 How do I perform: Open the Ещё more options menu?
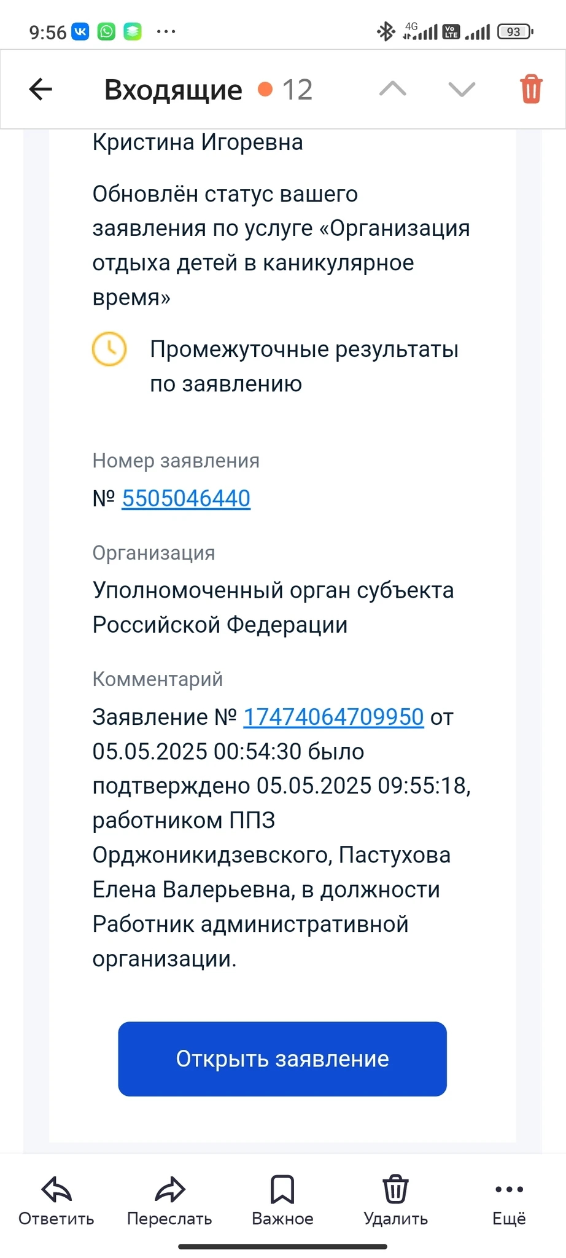pyautogui.click(x=509, y=1200)
